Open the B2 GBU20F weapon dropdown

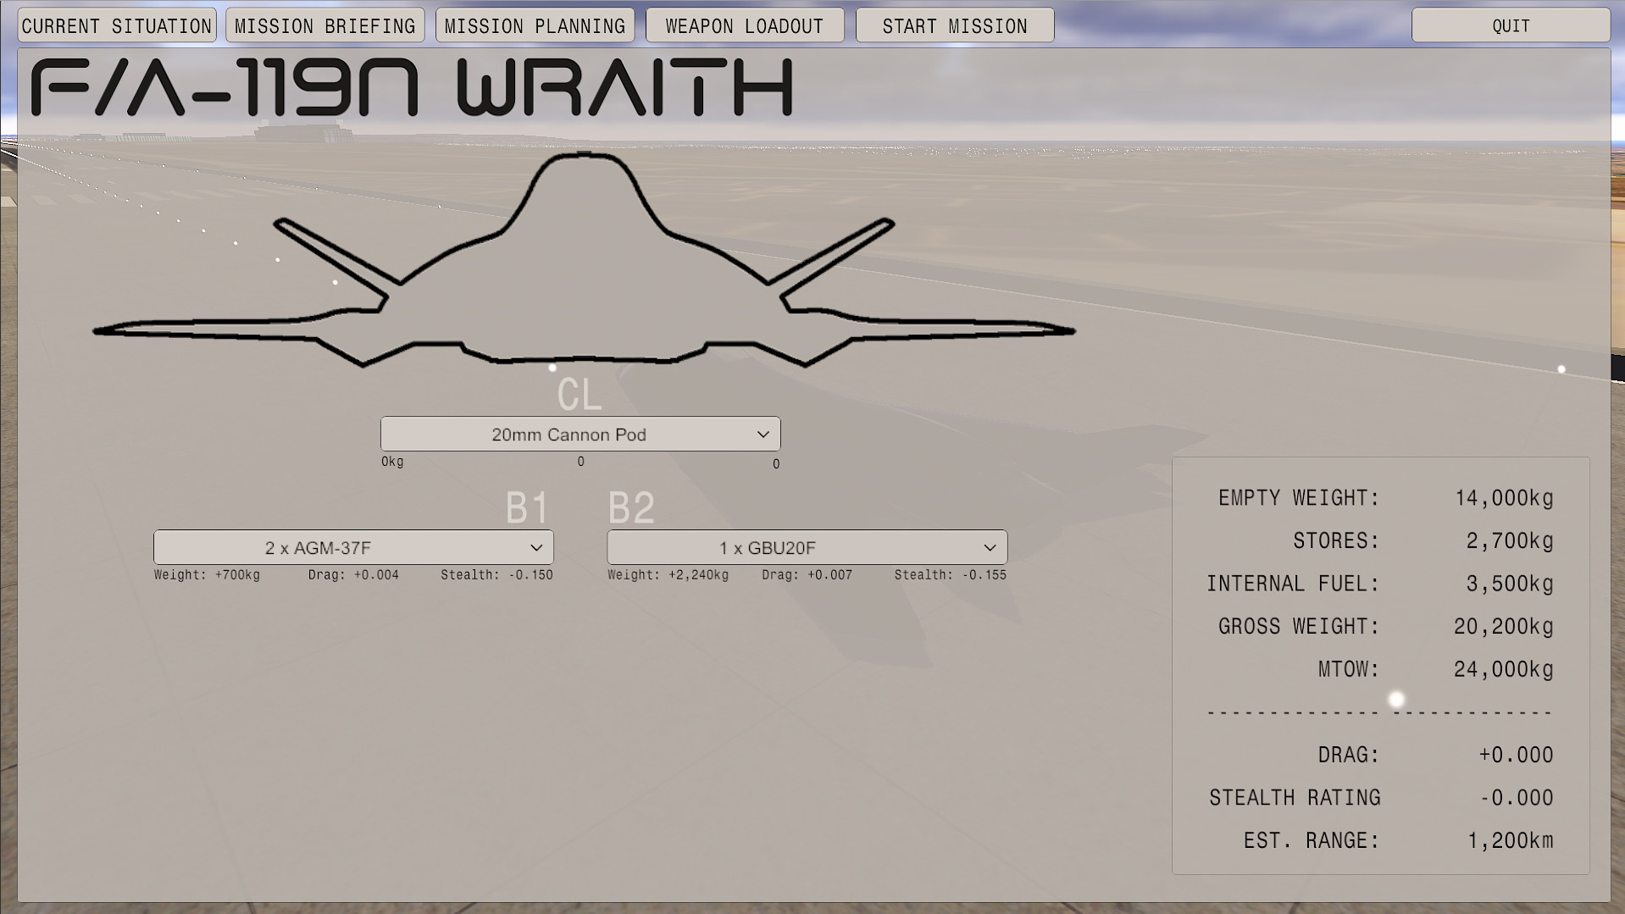(x=806, y=547)
